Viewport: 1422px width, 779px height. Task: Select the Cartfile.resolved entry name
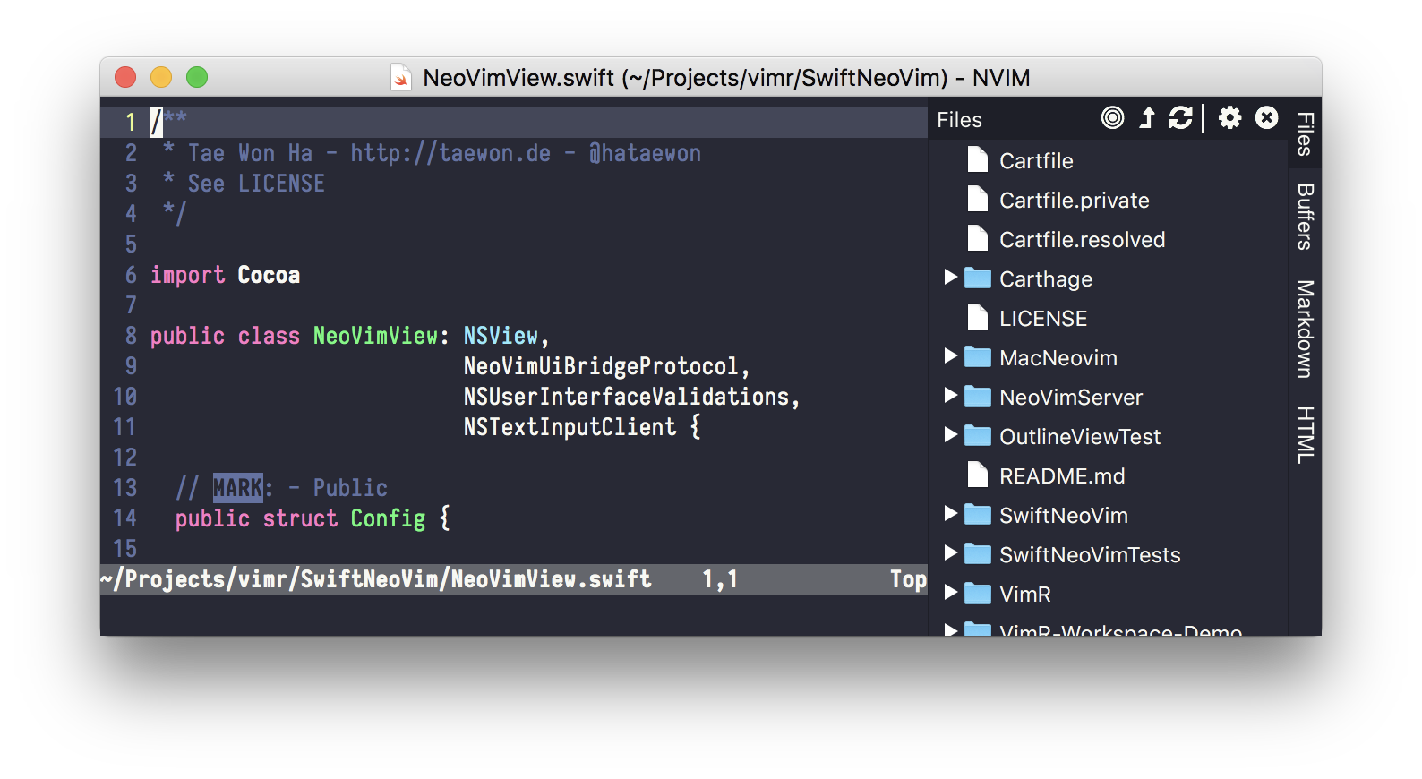[x=1083, y=240]
